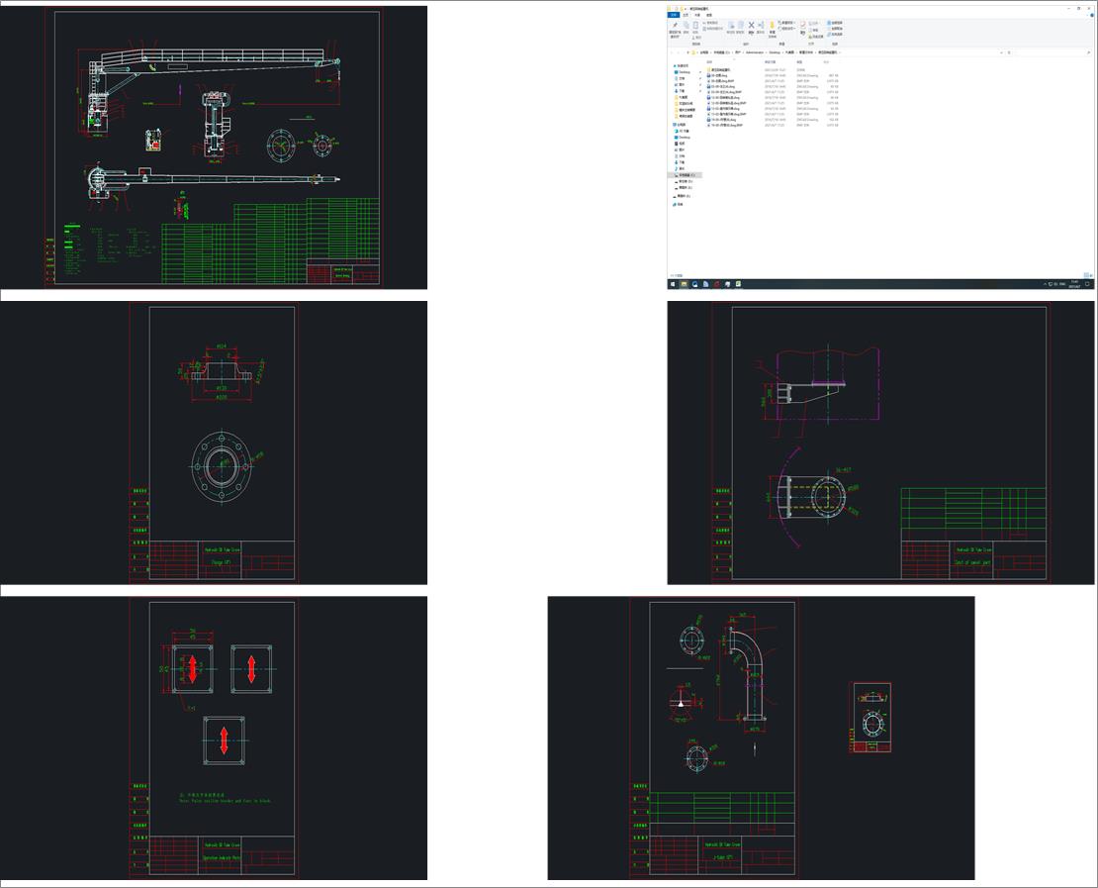Select the highlighted Local Disk (C:) sidebar item

pyautogui.click(x=685, y=175)
